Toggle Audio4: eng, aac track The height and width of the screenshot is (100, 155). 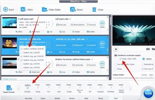point(22,60)
